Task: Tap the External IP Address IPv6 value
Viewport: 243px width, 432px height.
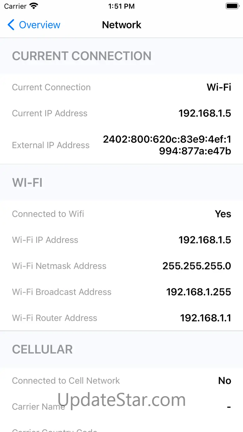Action: point(167,145)
